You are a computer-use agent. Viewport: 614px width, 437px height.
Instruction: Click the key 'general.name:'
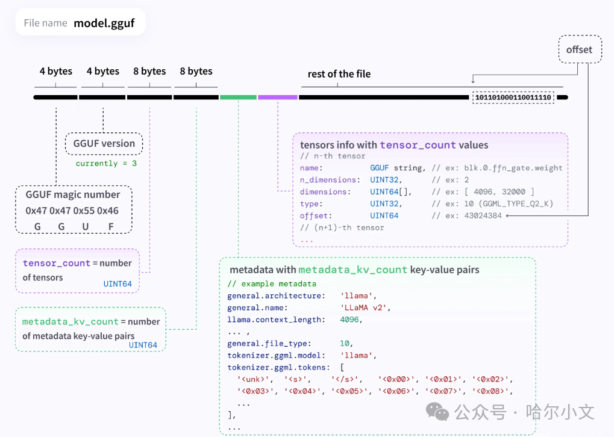(258, 308)
